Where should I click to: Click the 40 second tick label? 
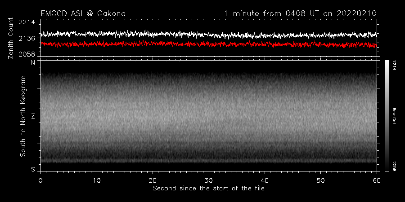click(265, 180)
